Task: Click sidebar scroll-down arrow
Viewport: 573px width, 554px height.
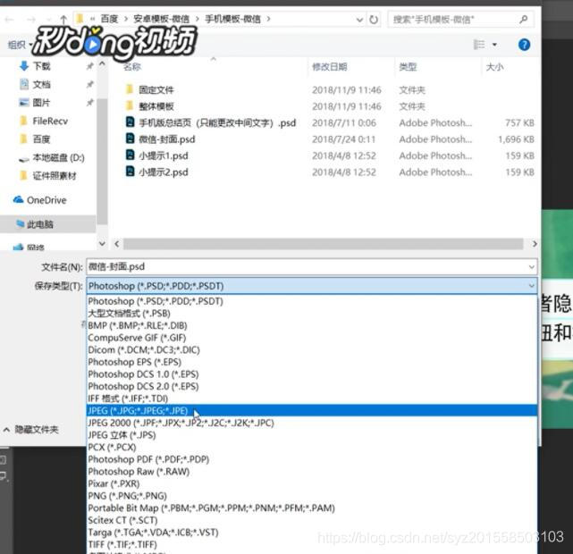Action: pyautogui.click(x=102, y=243)
